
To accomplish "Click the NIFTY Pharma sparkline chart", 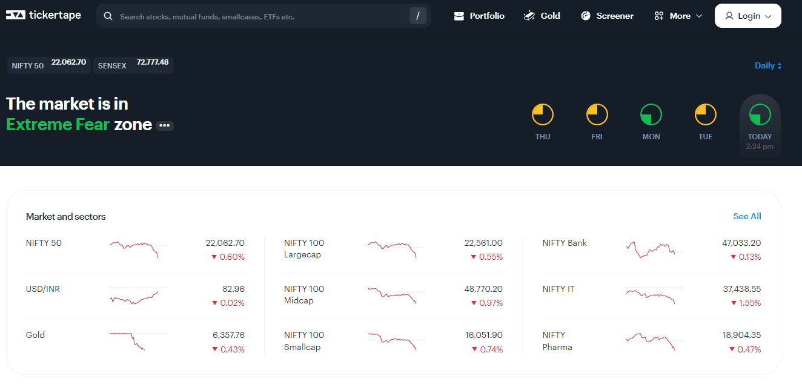I will [x=655, y=341].
